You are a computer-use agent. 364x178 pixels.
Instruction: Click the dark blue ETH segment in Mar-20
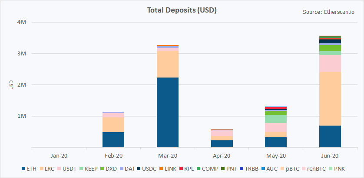(167, 113)
